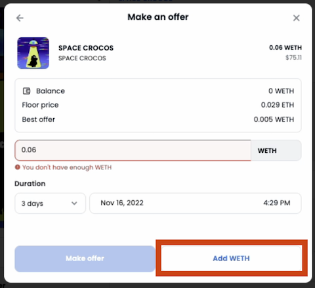
Task: Click the SPACE CROCOS collection name subtitle
Action: click(x=82, y=58)
